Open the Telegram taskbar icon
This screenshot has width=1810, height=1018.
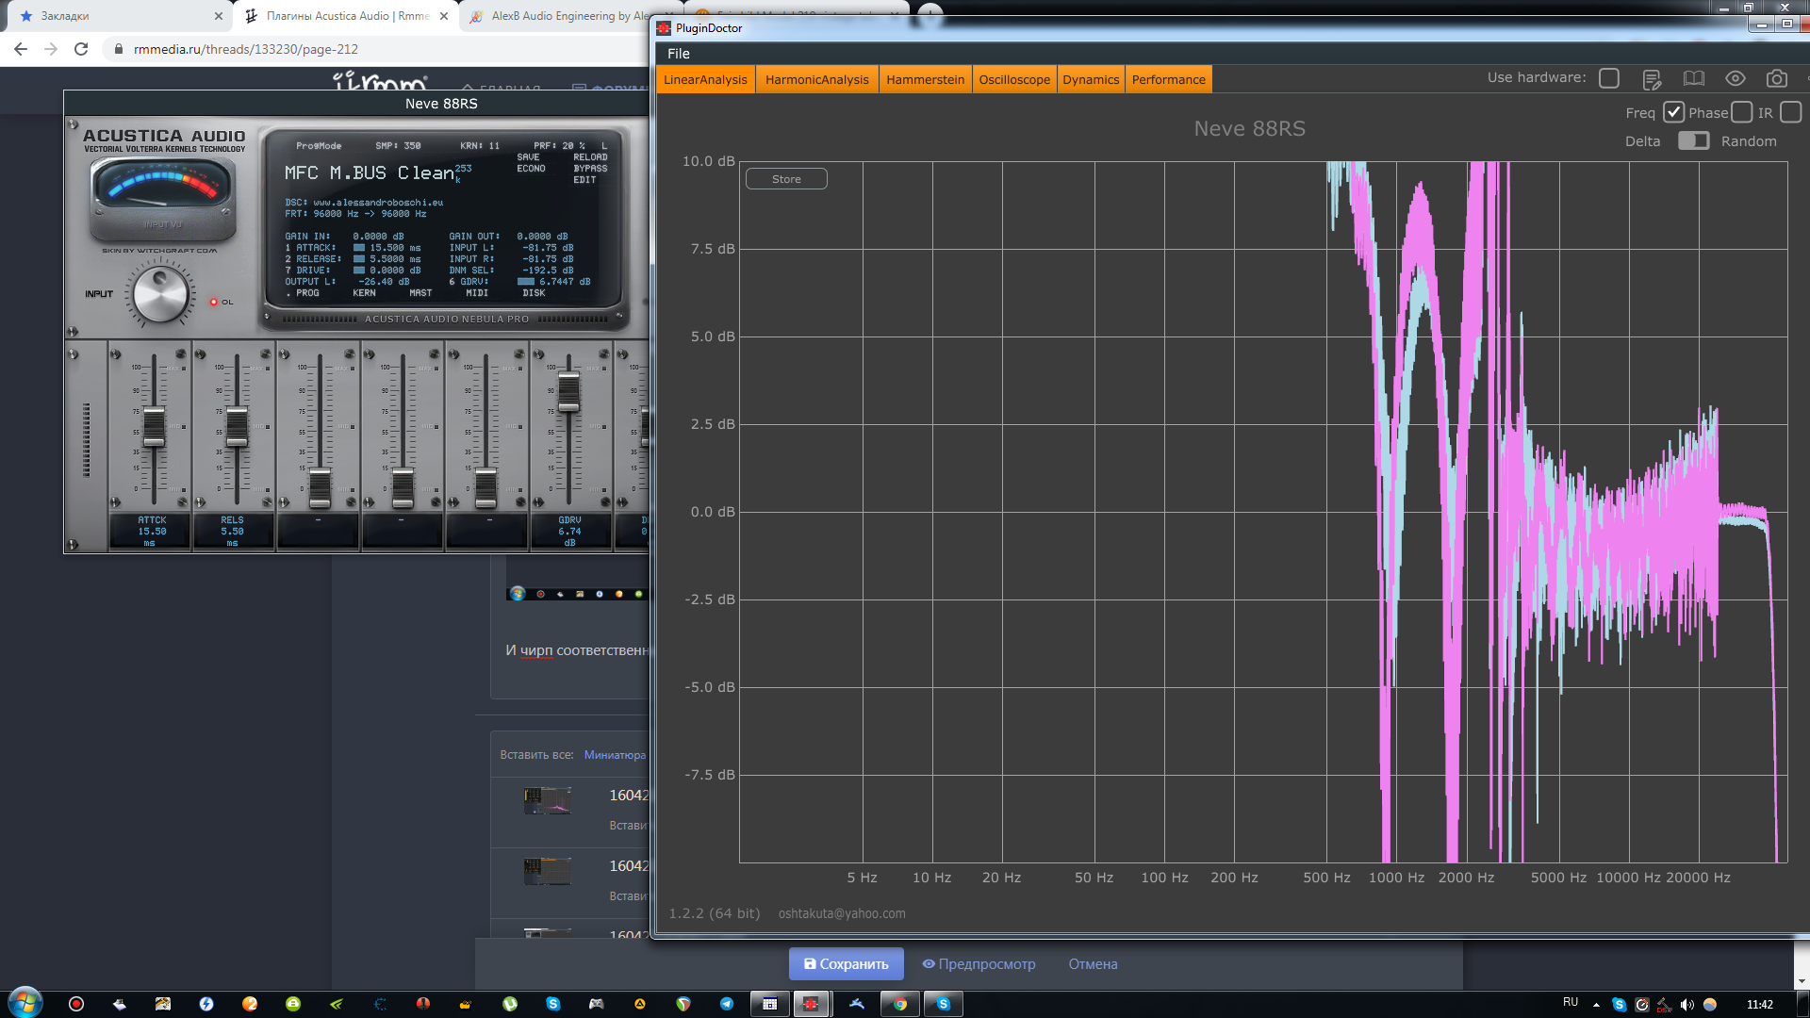(x=727, y=1004)
